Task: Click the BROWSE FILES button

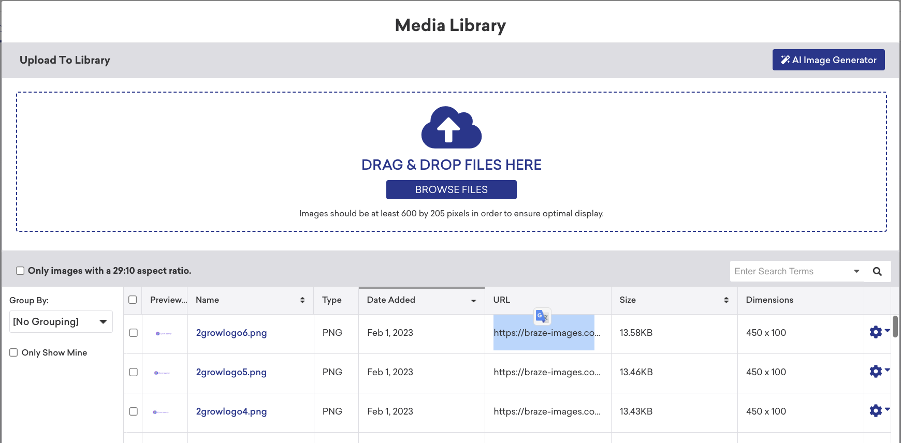Action: [451, 190]
